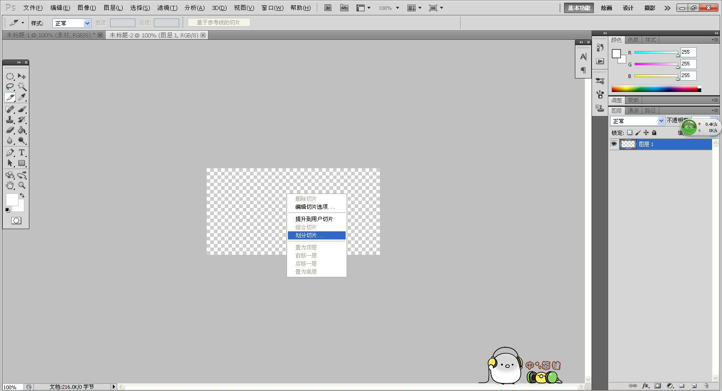Toggle visibility eye of 图层 1
The height and width of the screenshot is (391, 722).
pos(614,144)
